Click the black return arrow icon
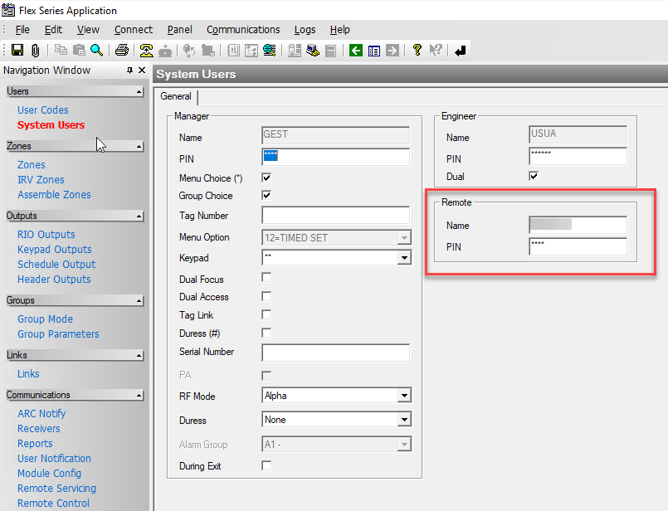The width and height of the screenshot is (668, 511). pyautogui.click(x=461, y=51)
